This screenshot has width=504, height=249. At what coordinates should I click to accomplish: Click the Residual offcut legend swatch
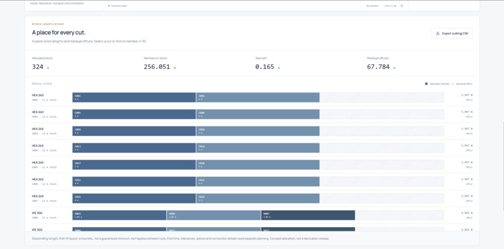453,84
